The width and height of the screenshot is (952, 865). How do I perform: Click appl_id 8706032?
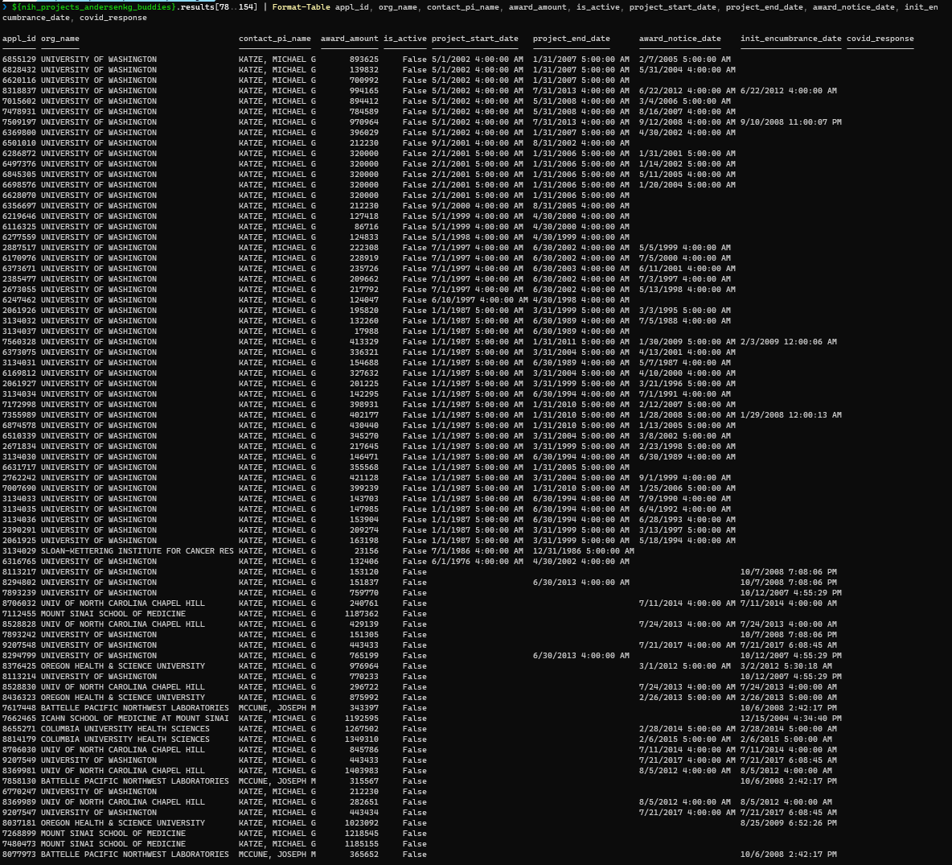click(18, 603)
